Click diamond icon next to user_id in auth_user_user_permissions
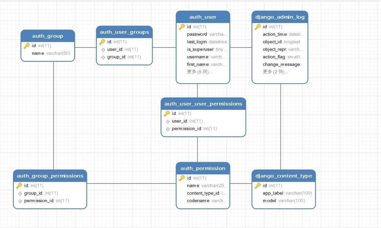The image size is (381, 228). tap(168, 122)
